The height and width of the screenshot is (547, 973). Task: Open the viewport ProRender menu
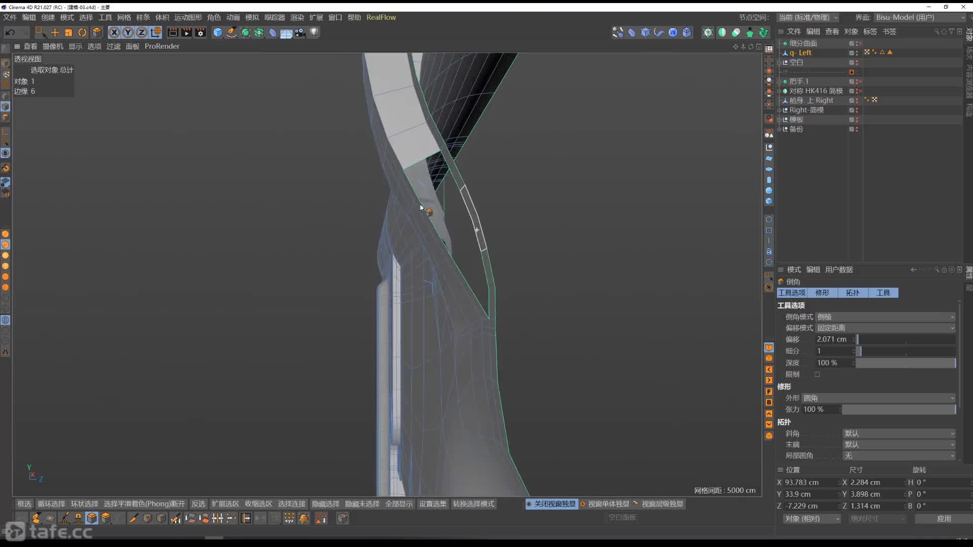tap(162, 46)
